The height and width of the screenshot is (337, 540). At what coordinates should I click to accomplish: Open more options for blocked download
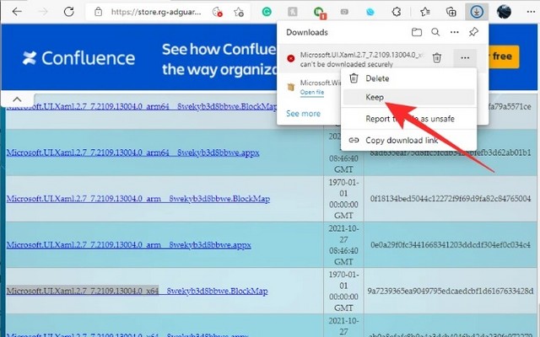point(465,58)
